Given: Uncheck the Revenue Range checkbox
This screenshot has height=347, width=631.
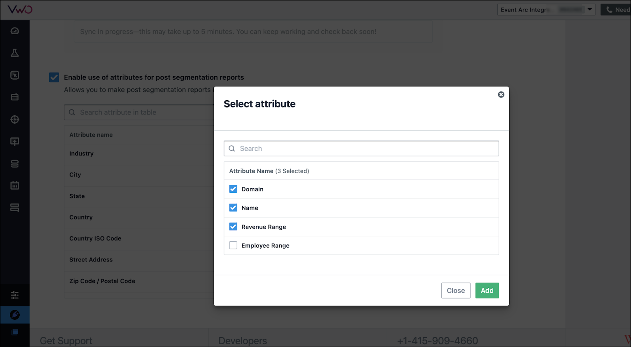Looking at the screenshot, I should point(233,227).
